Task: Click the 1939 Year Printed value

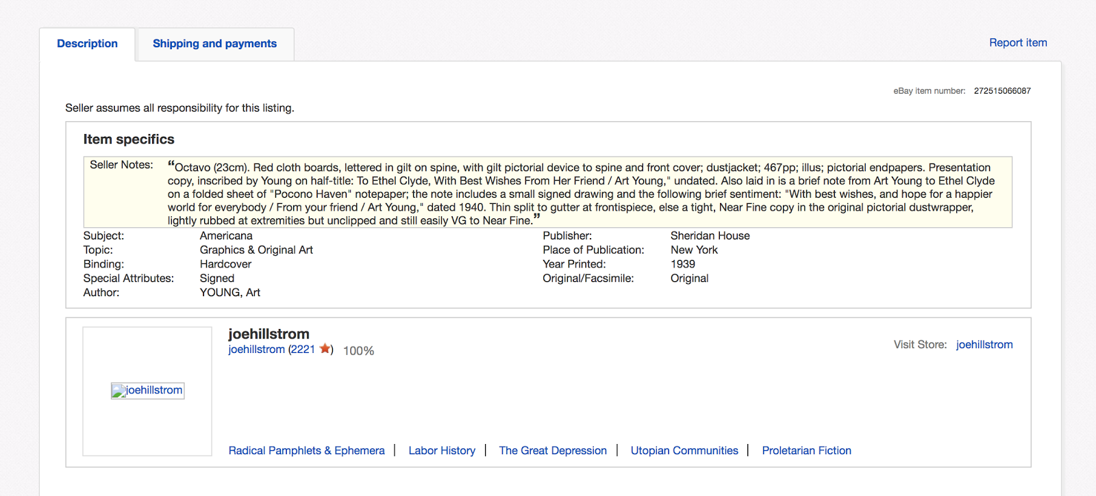Action: [x=682, y=264]
